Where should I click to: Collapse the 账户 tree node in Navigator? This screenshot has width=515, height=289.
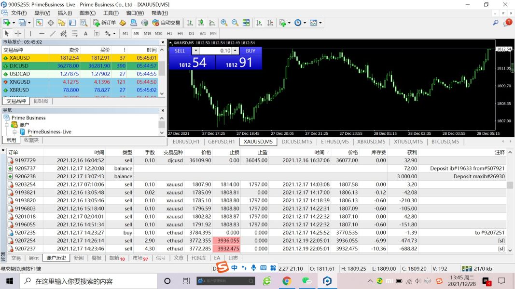(7, 125)
